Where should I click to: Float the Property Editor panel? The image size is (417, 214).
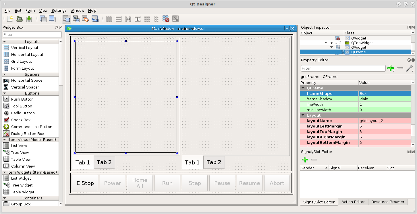tap(409, 60)
